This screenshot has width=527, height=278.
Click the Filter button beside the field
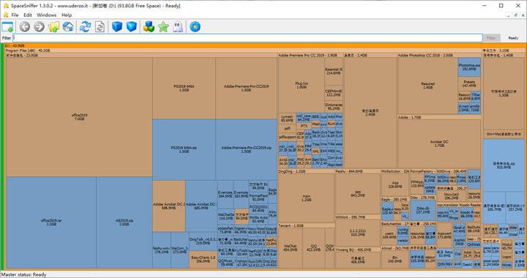click(x=491, y=38)
